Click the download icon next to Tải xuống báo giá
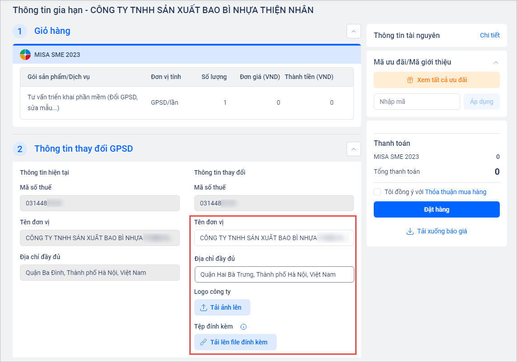Image resolution: width=517 pixels, height=362 pixels. 410,231
